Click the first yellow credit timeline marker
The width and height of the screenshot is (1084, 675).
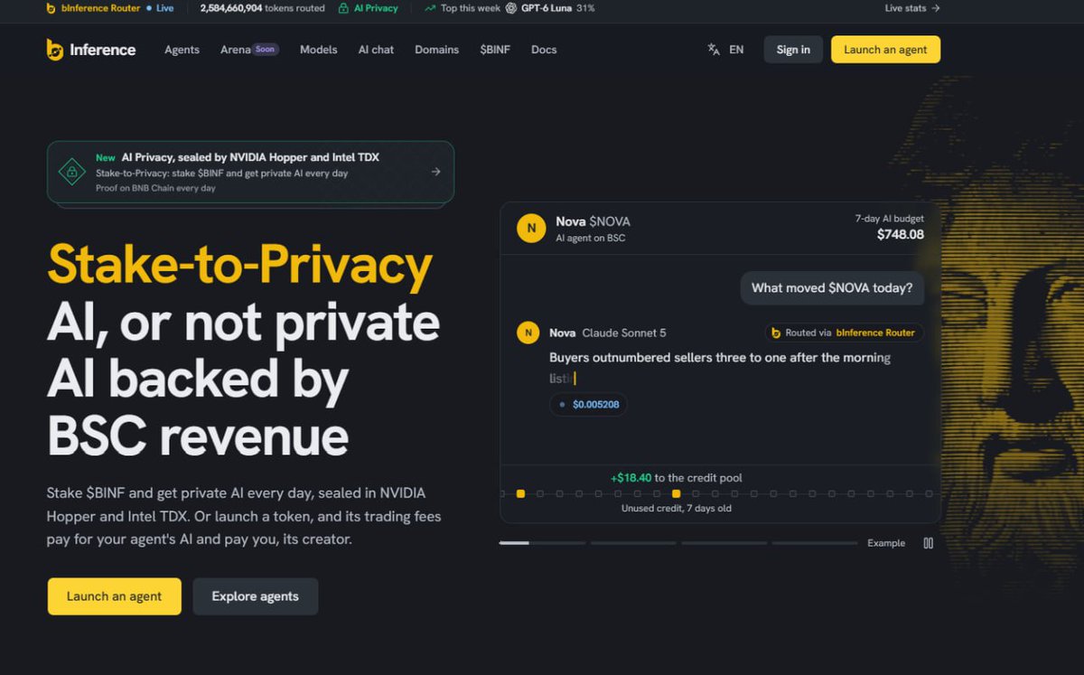520,494
